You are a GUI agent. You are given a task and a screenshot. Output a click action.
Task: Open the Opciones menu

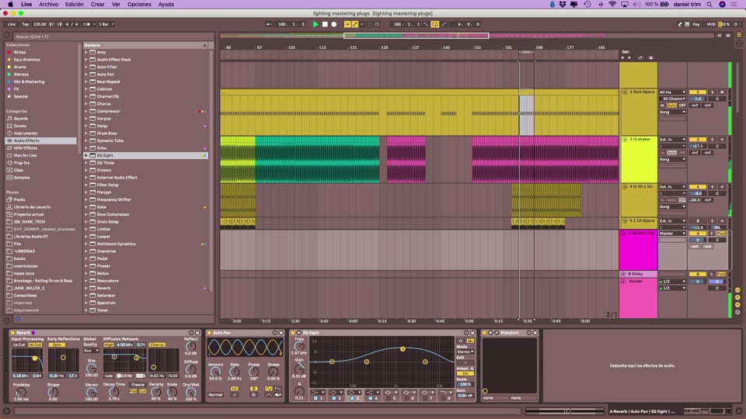[139, 5]
